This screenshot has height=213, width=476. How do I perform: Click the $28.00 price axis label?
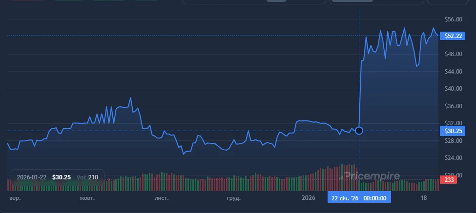[454, 141]
